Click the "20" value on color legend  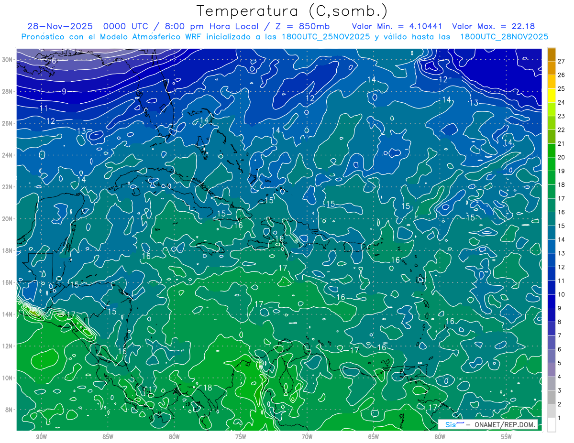562,157
